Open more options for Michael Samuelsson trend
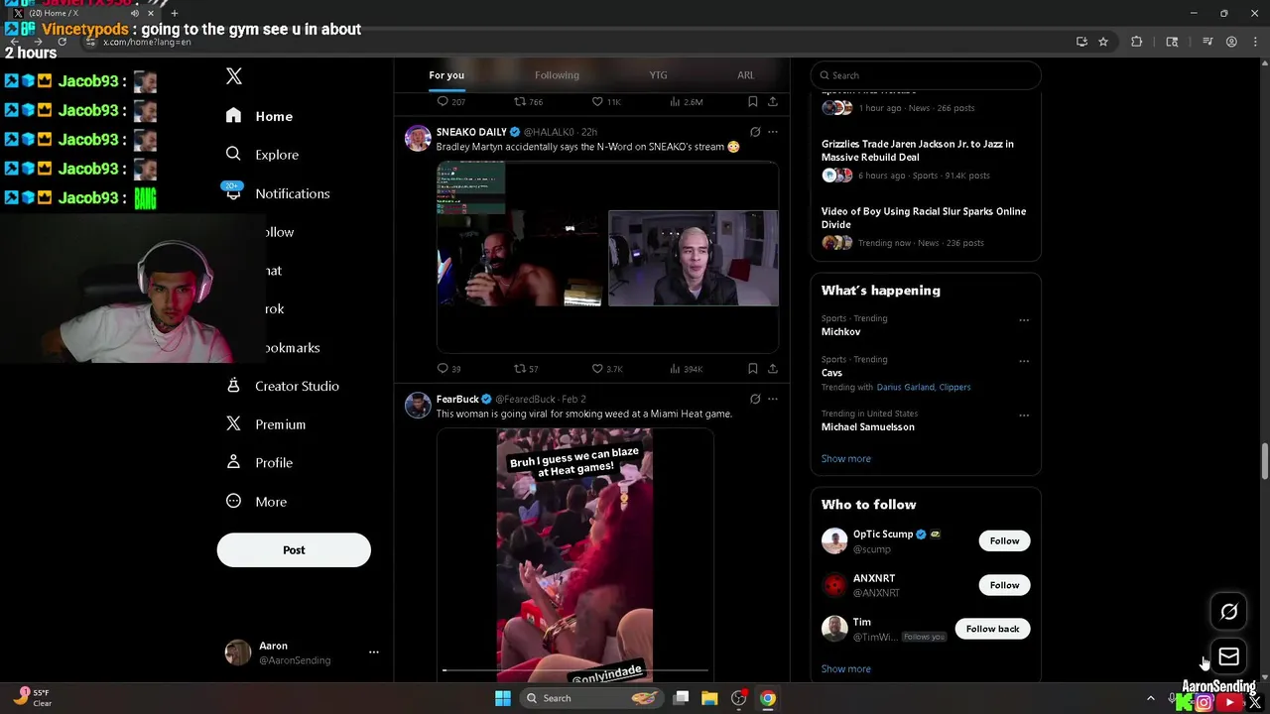The width and height of the screenshot is (1270, 714). pos(1024,416)
